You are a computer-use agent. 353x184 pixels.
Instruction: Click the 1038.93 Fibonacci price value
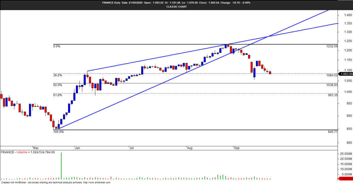click(x=332, y=85)
